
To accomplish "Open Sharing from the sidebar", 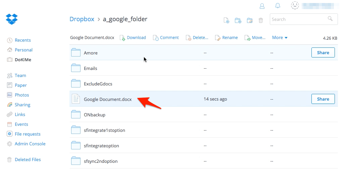I will click(x=22, y=105).
